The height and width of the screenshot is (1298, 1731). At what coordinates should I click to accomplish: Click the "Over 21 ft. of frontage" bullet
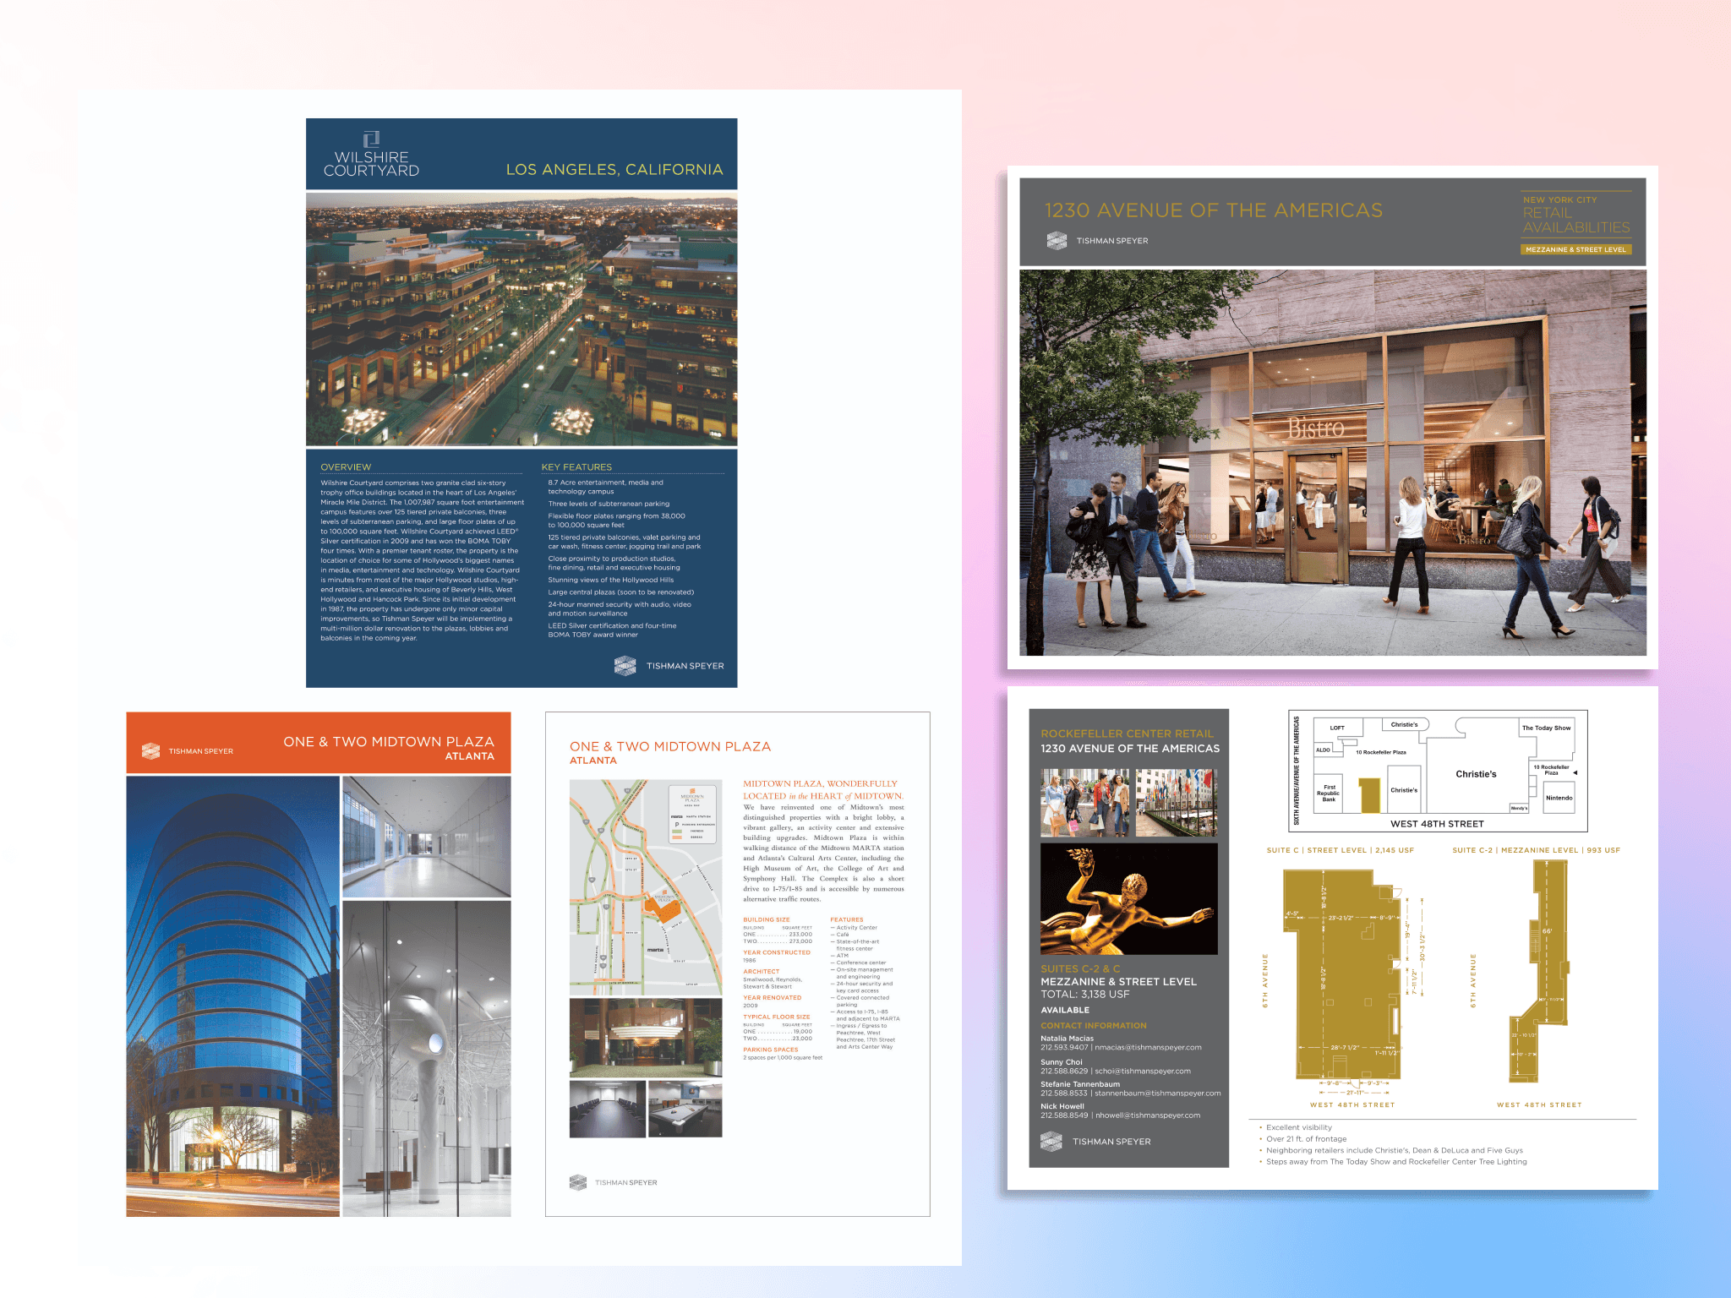[1306, 1139]
